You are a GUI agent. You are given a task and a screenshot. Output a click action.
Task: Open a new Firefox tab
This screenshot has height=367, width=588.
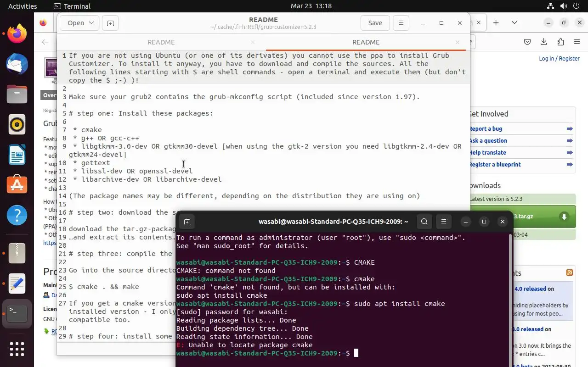pyautogui.click(x=496, y=22)
